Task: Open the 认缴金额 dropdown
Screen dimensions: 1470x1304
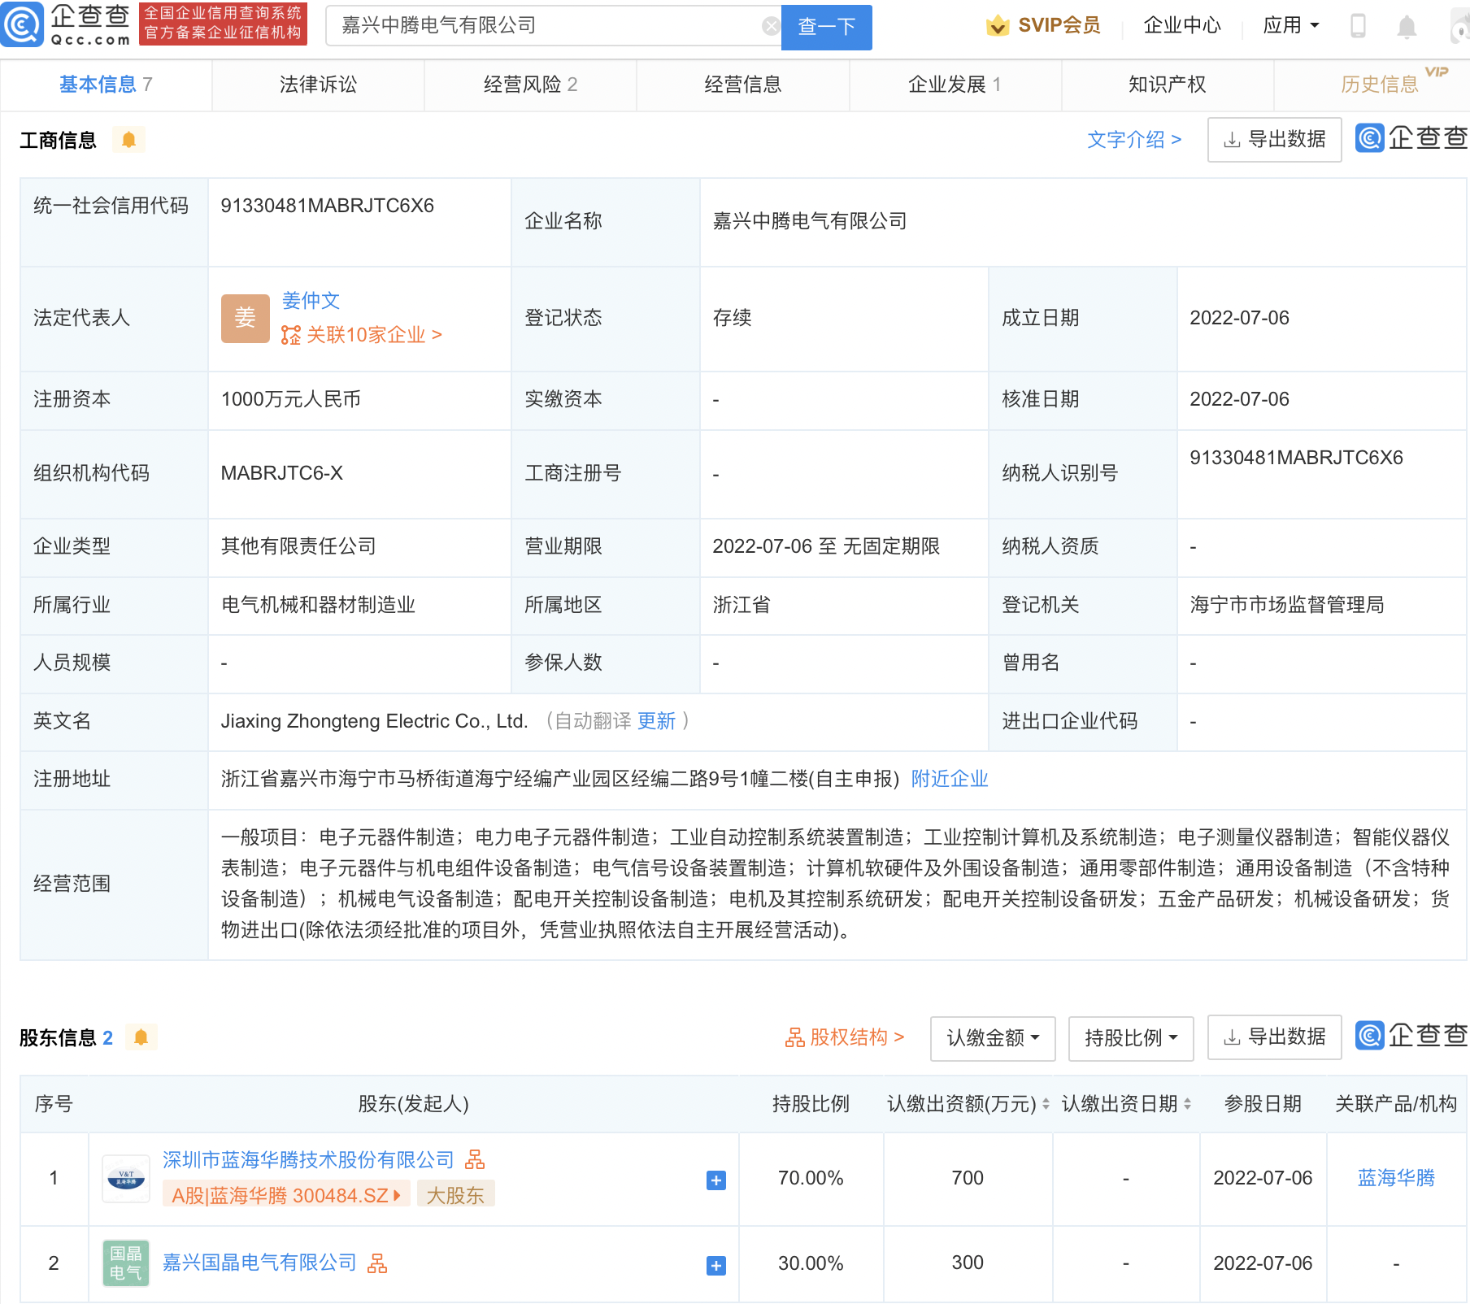Action: coord(992,1038)
